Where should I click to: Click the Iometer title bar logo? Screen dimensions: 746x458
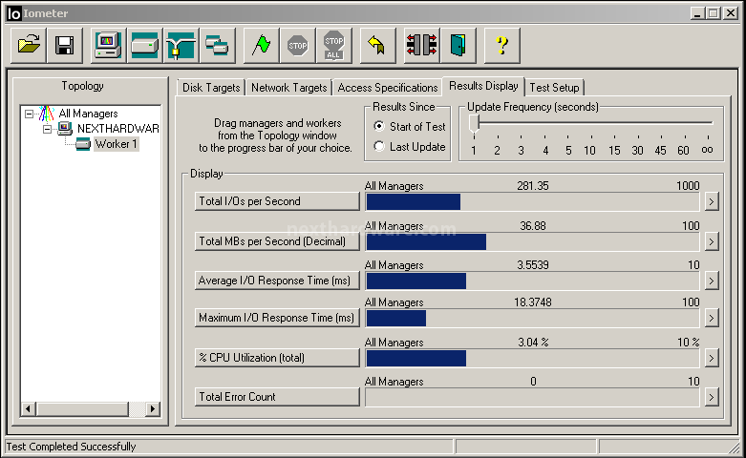[14, 13]
